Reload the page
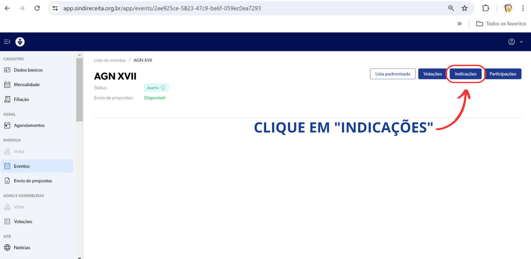Screen dimensions: 531x259 point(37,8)
